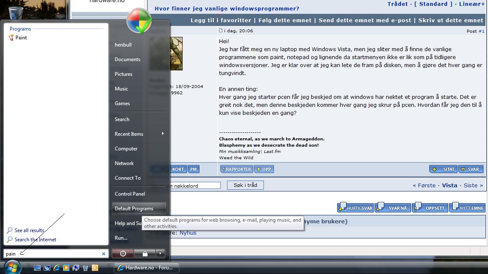
Task: Open Connect To from the Start menu
Action: point(128,178)
